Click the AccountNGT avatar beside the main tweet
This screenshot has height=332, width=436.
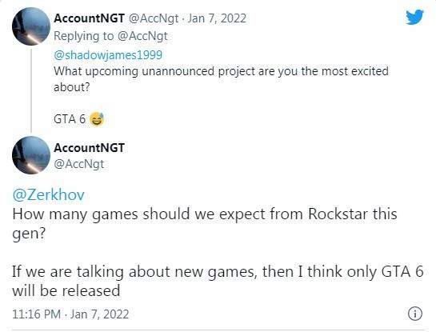click(x=31, y=155)
